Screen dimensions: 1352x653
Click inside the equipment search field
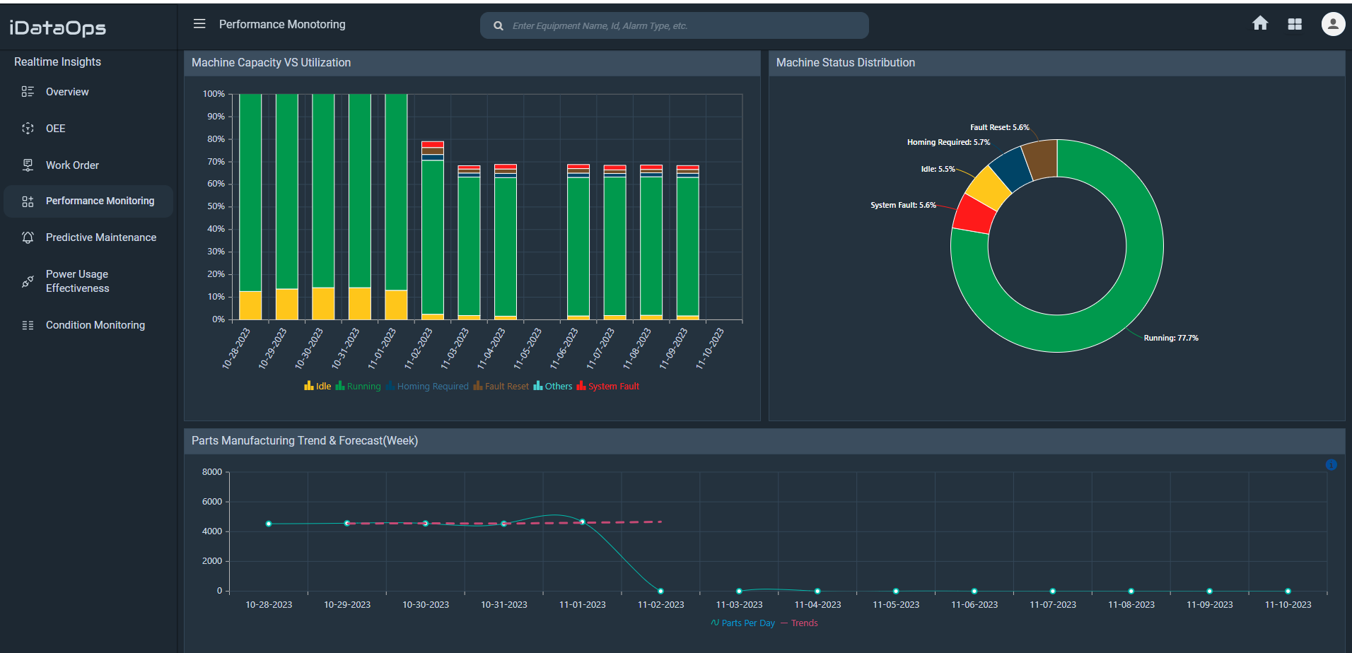pos(674,25)
